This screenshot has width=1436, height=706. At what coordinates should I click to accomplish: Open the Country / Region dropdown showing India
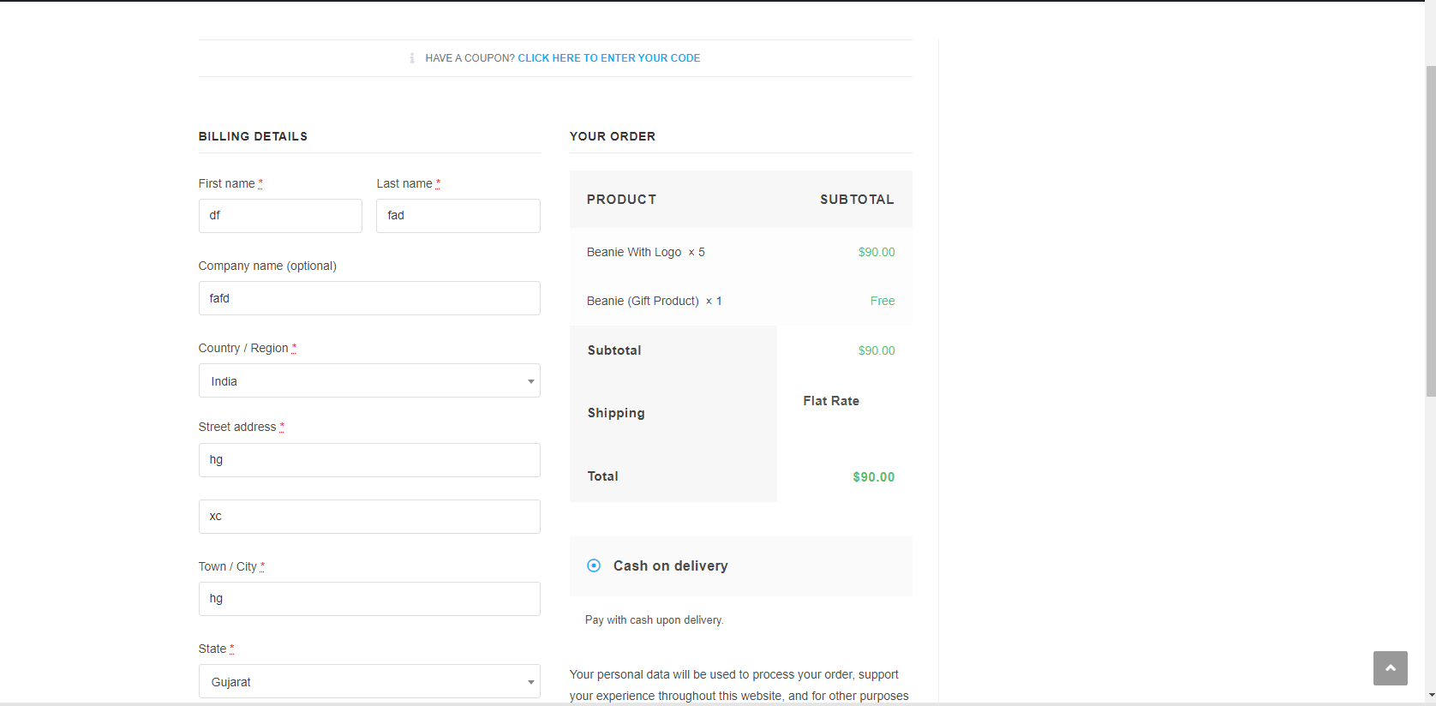tap(368, 381)
